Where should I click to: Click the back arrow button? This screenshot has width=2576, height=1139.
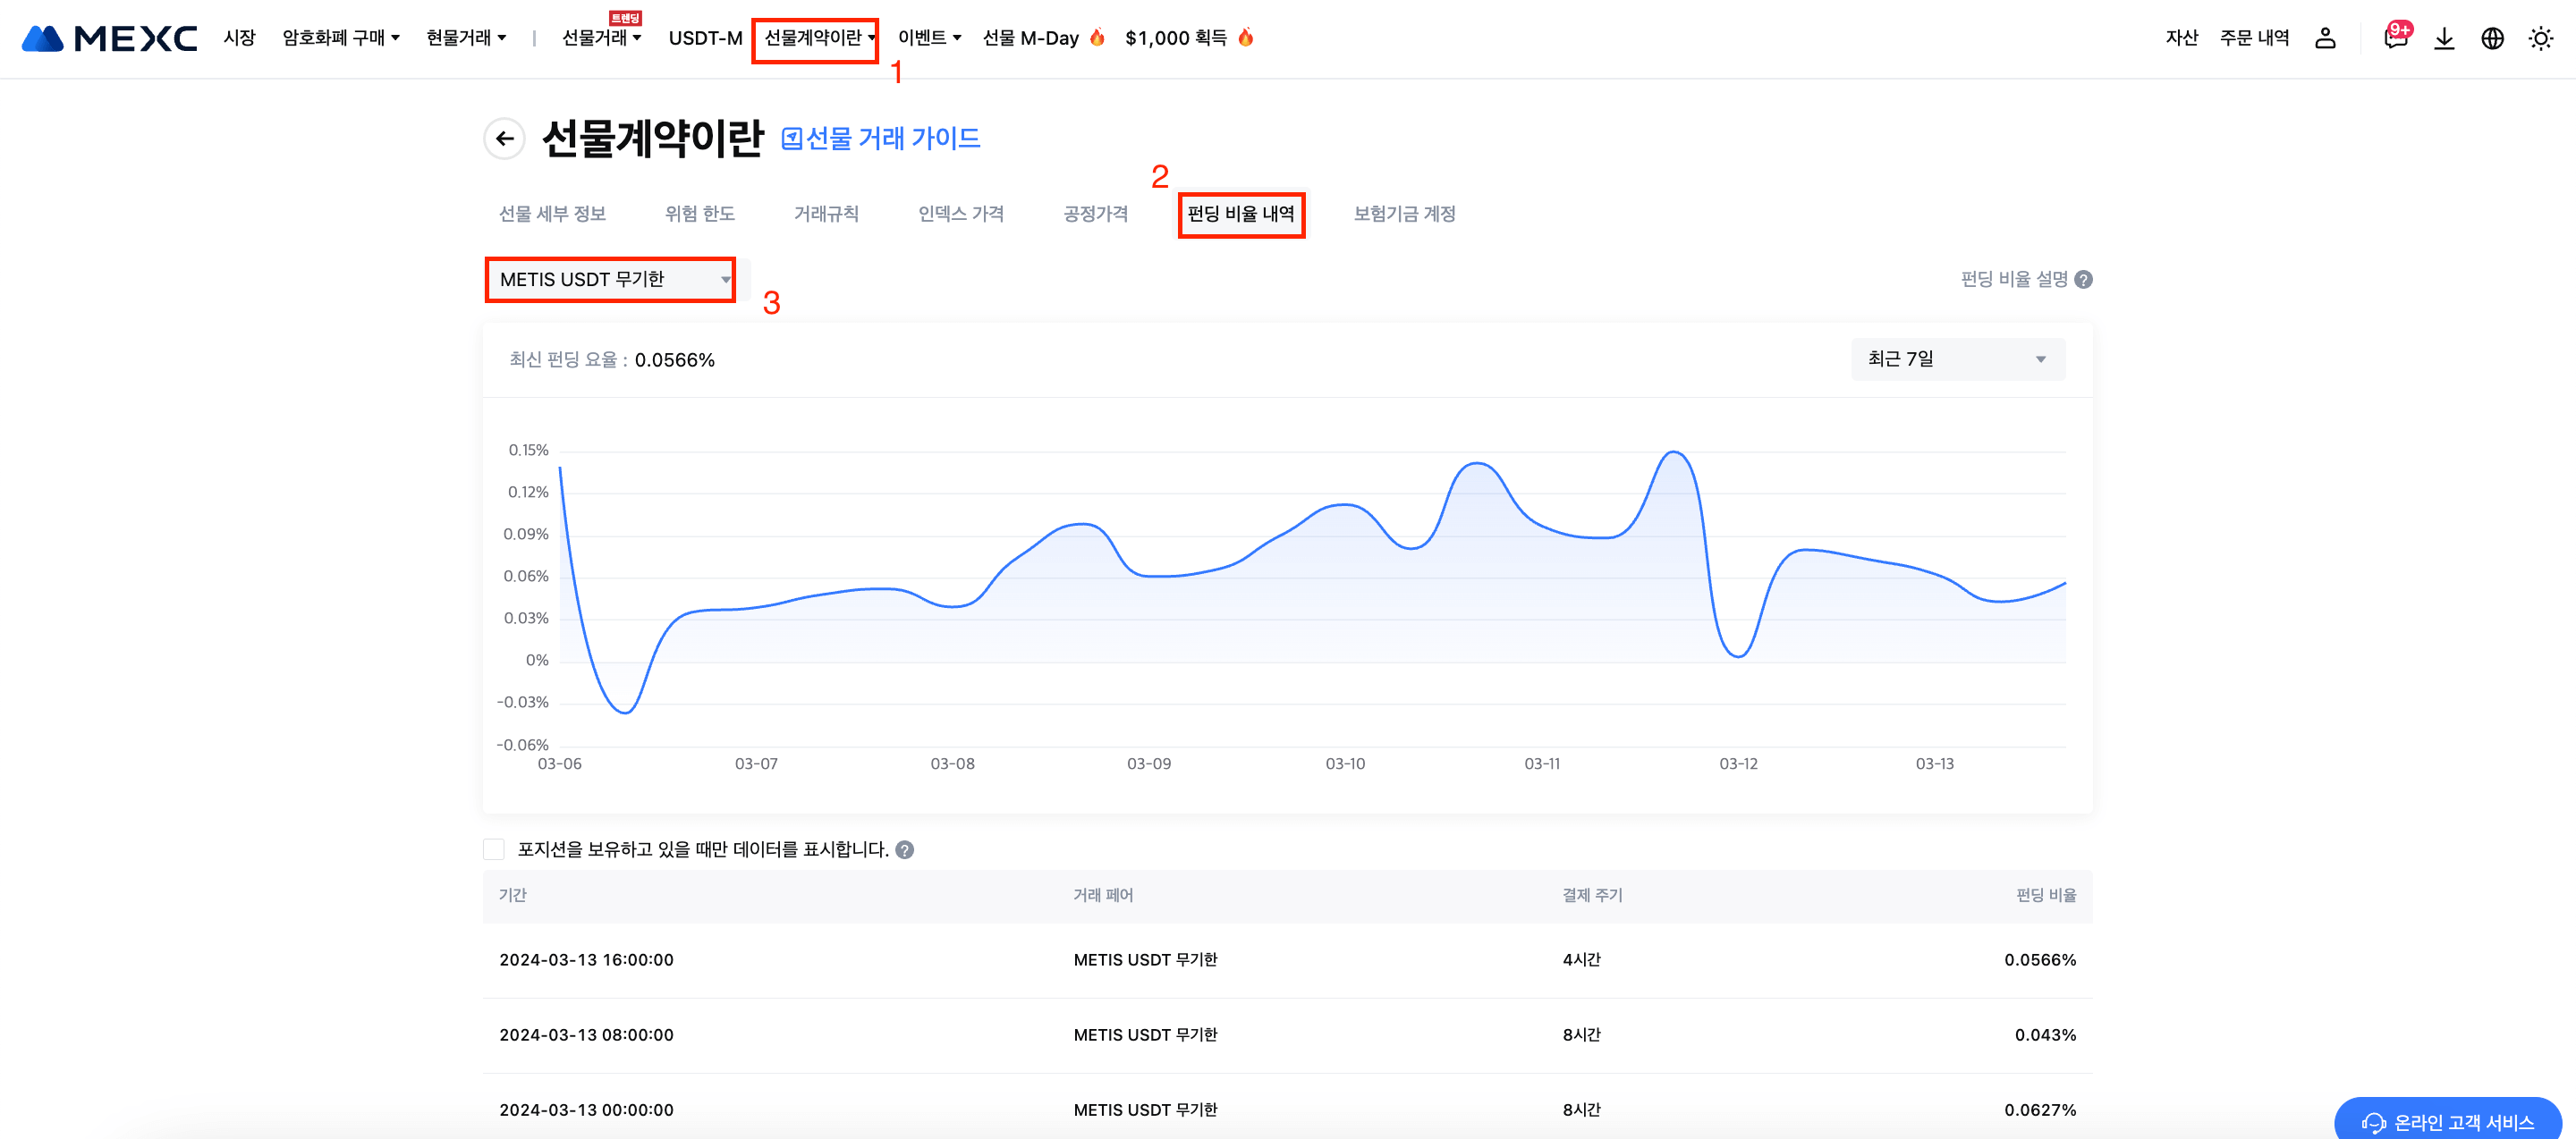pyautogui.click(x=505, y=139)
